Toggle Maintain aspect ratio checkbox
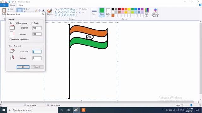202x113 pixels. click(11, 40)
